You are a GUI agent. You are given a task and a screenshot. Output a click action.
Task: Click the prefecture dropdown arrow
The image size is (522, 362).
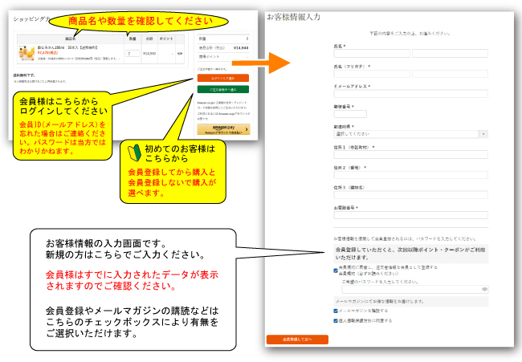click(483, 134)
